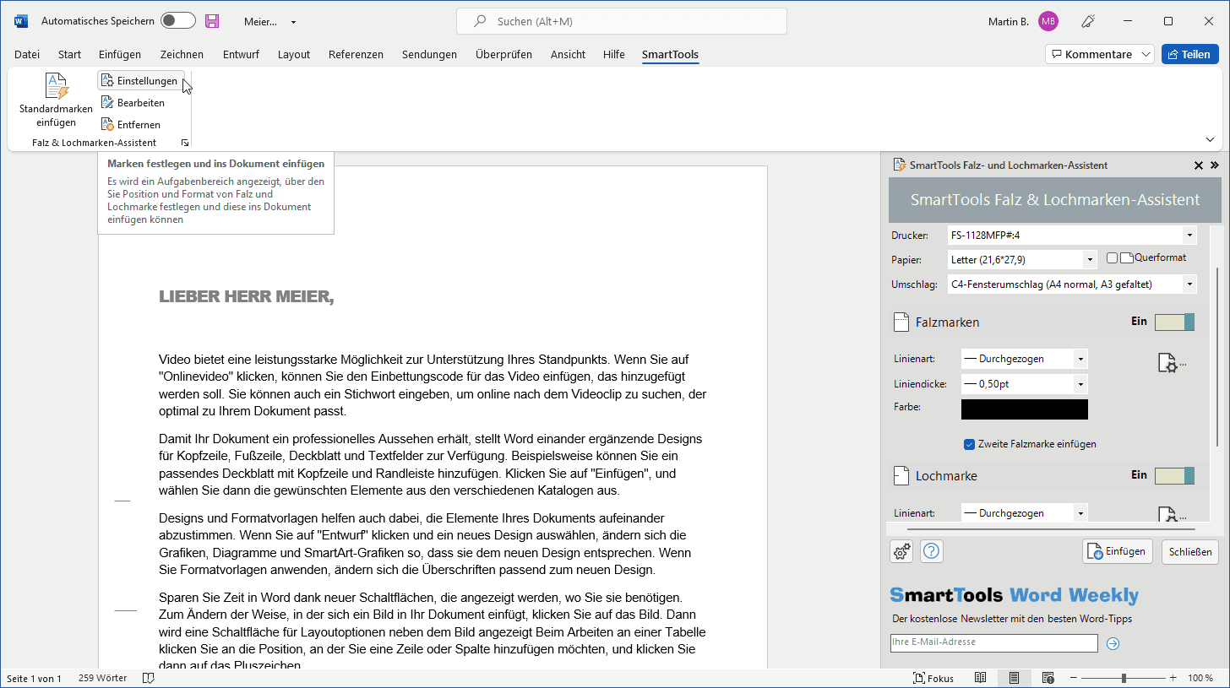Open the Liniendicke 0,50pt dropdown
Image resolution: width=1230 pixels, height=688 pixels.
[1080, 384]
